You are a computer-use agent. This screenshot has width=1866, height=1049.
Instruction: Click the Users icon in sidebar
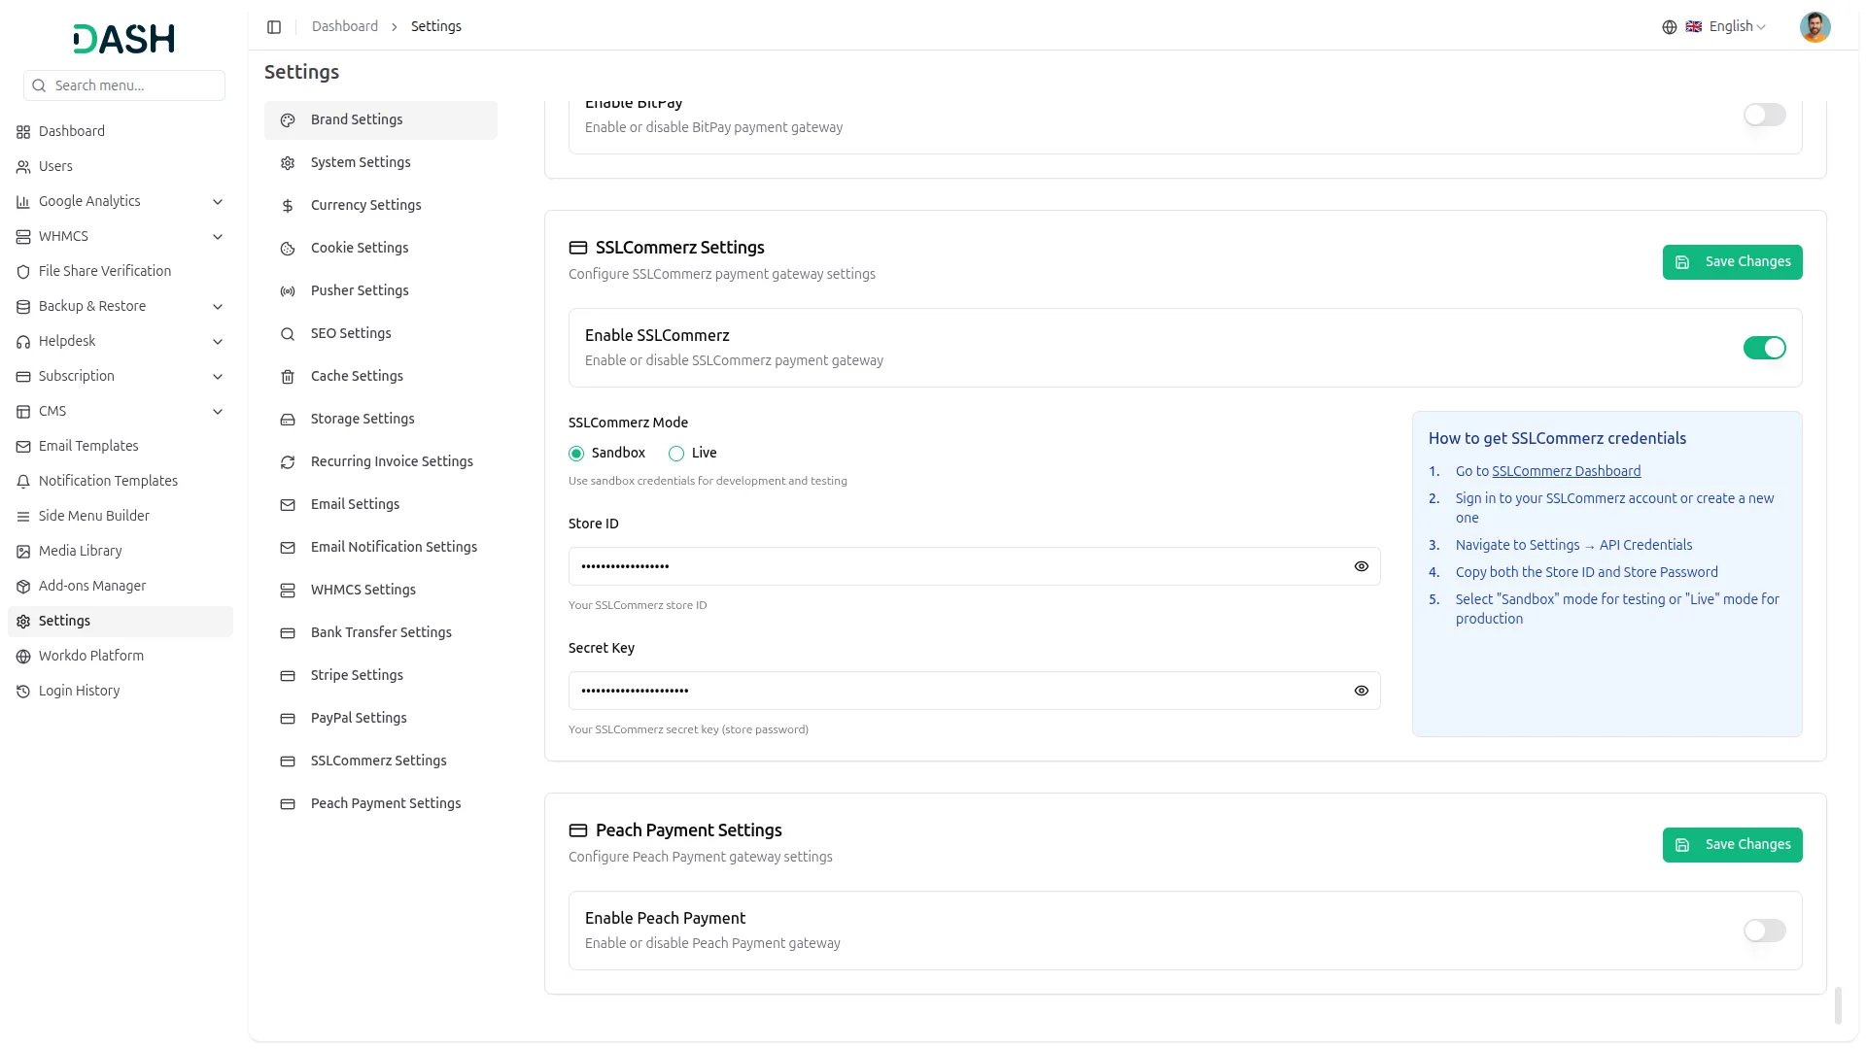[x=23, y=167]
